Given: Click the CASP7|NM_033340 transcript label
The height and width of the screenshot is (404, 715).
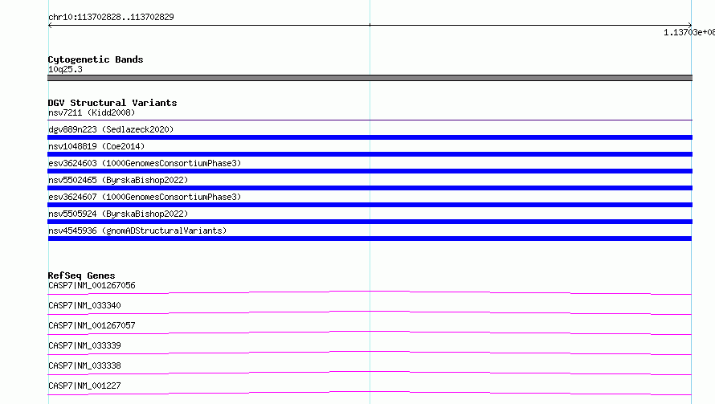Looking at the screenshot, I should (84, 305).
